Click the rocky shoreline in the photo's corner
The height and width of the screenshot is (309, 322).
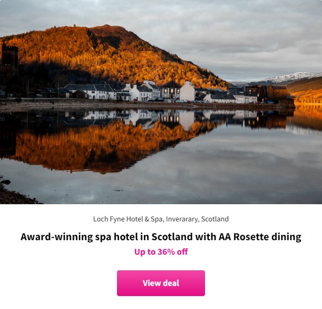pyautogui.click(x=14, y=193)
